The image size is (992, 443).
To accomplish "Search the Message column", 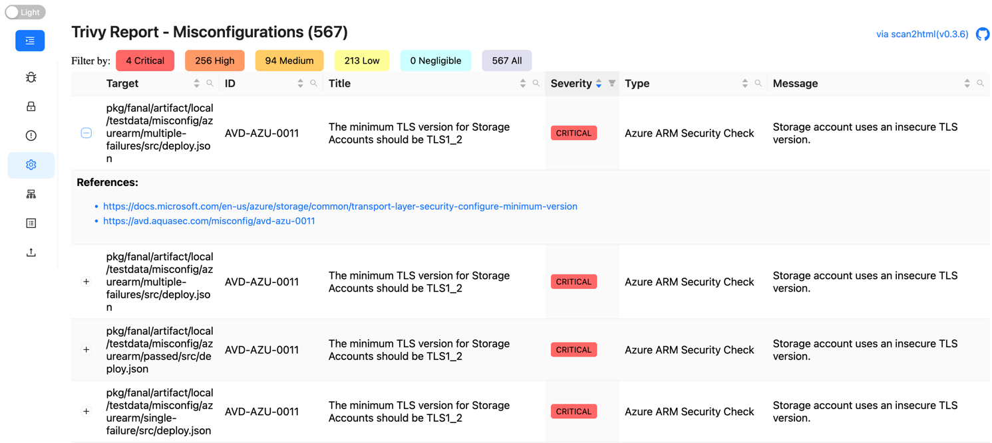I will (x=981, y=84).
